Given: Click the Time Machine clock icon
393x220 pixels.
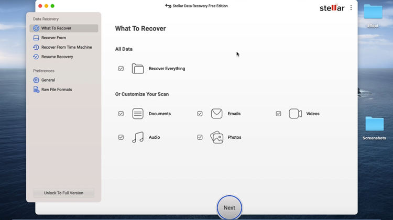Looking at the screenshot, I should [x=36, y=47].
